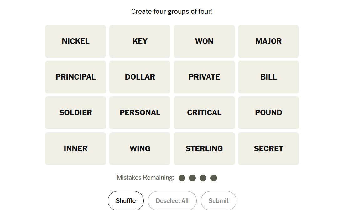Viewport: 353px width, 223px height.
Task: Pick the SOLDIER word tile
Action: point(75,113)
